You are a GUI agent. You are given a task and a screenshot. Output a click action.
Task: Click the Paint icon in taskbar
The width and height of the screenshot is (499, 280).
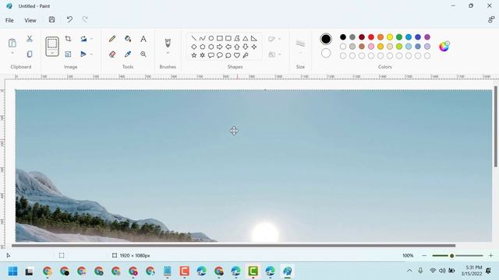coord(288,271)
